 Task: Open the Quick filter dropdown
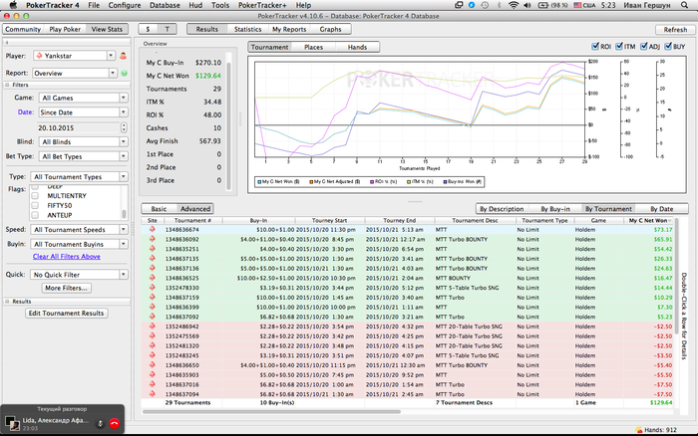(x=79, y=275)
